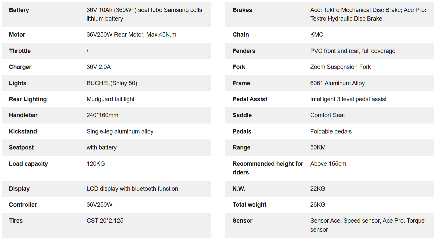436x239 pixels.
Task: Click the Sensor label
Action: pos(242,221)
